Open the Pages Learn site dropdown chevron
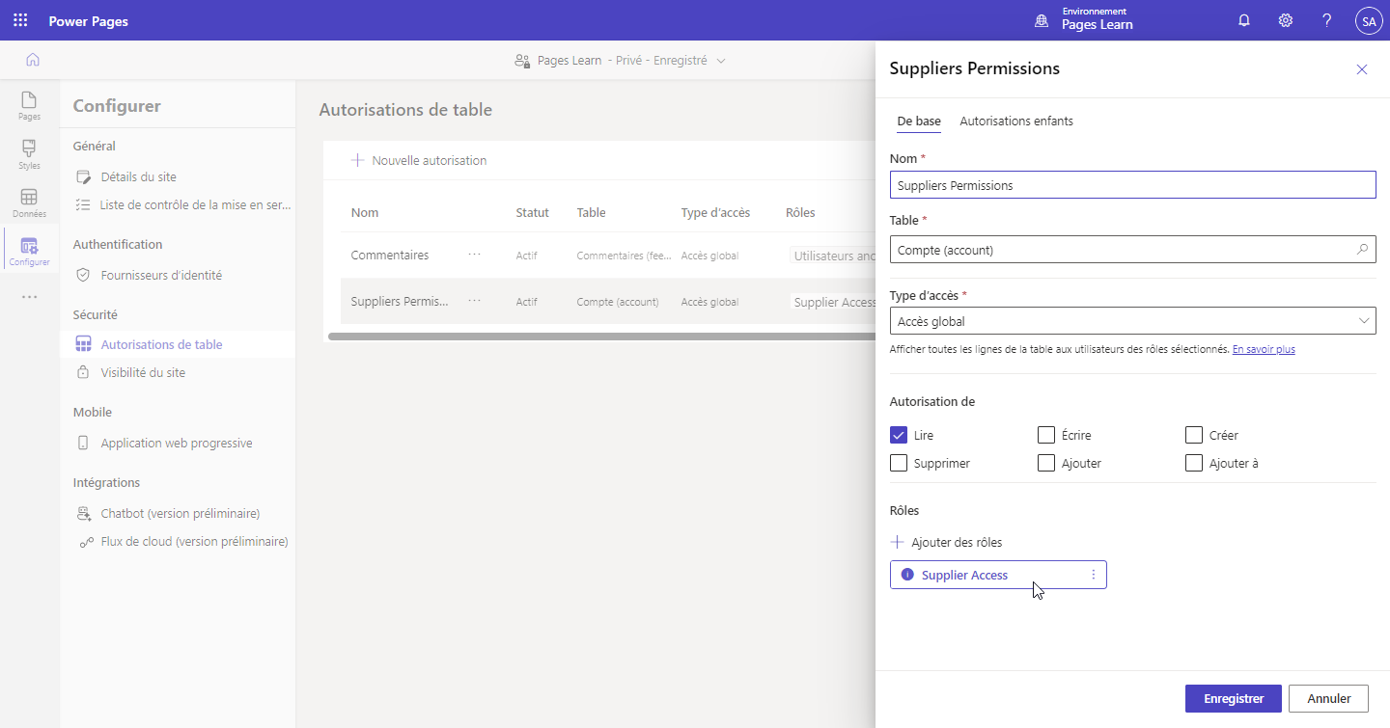1390x728 pixels. (720, 61)
